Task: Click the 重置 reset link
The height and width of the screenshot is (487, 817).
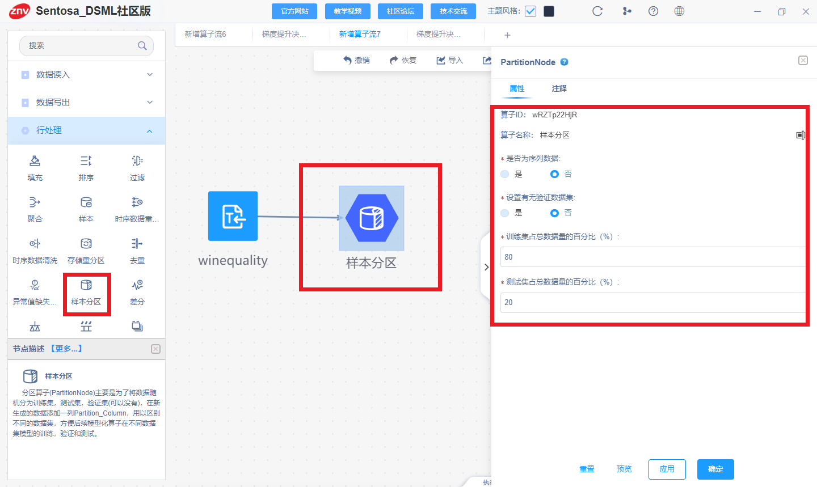Action: pos(587,469)
